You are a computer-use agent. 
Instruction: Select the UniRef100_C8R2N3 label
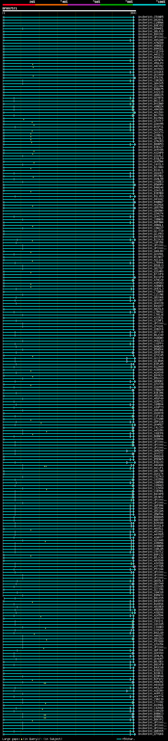point(151,80)
